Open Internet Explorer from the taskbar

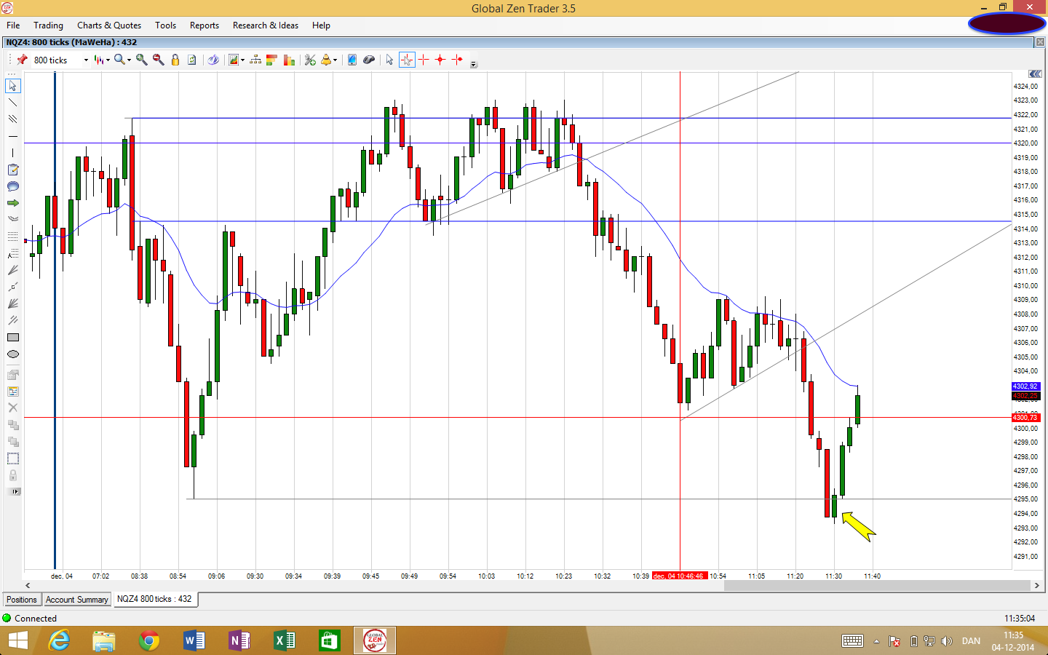point(59,640)
